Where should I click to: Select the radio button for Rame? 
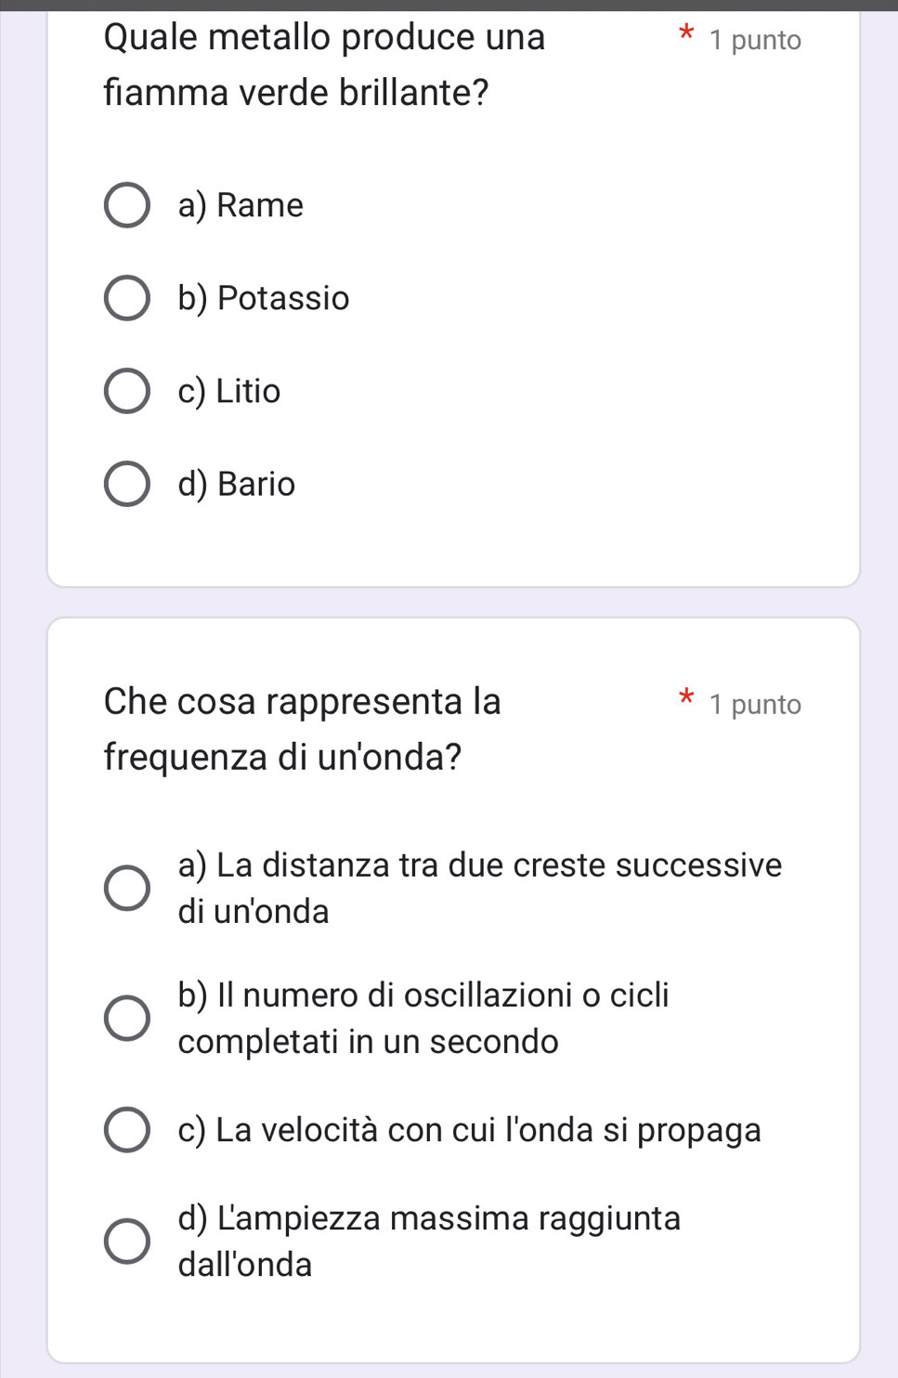click(126, 205)
